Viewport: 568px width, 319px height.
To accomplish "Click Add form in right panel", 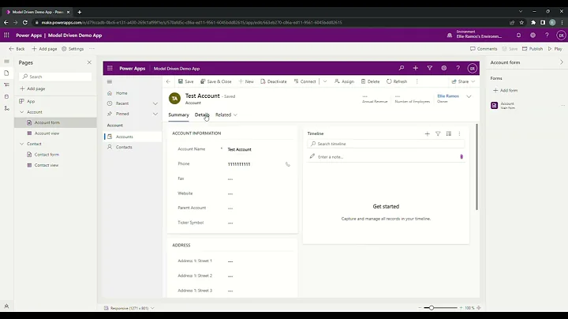I will (506, 91).
